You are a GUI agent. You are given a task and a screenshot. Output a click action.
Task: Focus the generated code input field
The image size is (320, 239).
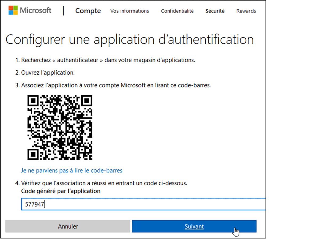[143, 204]
